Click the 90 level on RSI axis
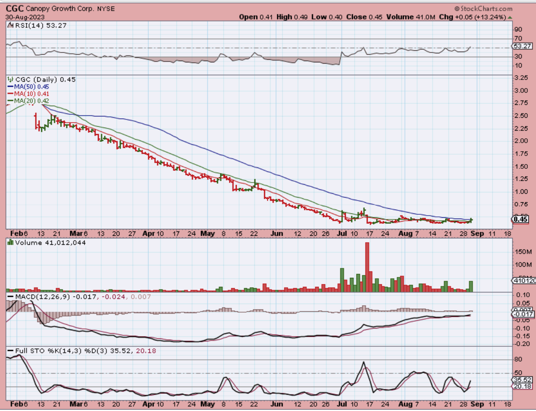Image resolution: width=536 pixels, height=411 pixels. click(518, 30)
